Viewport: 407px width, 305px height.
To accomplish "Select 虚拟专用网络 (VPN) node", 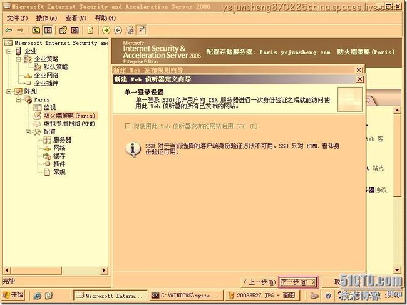I will coord(70,123).
